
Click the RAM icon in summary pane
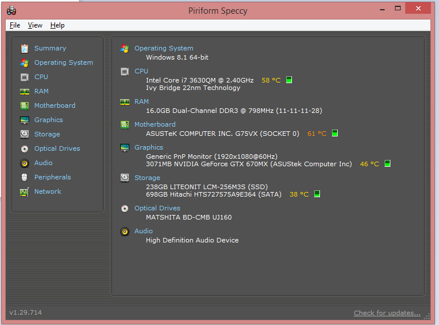[x=125, y=102]
